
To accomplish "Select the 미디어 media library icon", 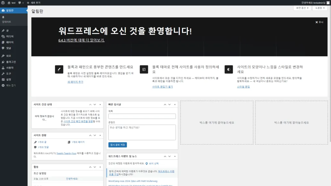I will 3,36.
